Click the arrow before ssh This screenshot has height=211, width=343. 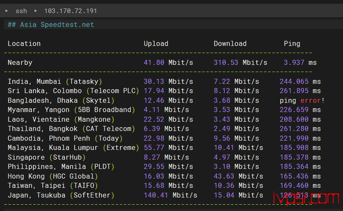(7, 11)
